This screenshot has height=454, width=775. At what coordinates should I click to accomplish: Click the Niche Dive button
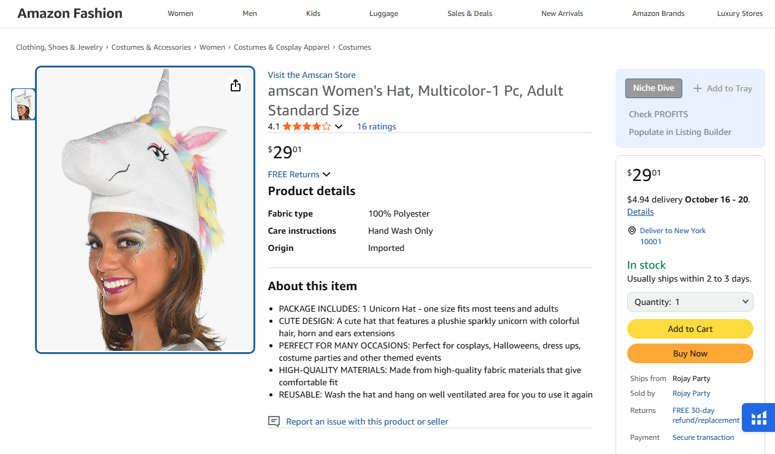654,88
